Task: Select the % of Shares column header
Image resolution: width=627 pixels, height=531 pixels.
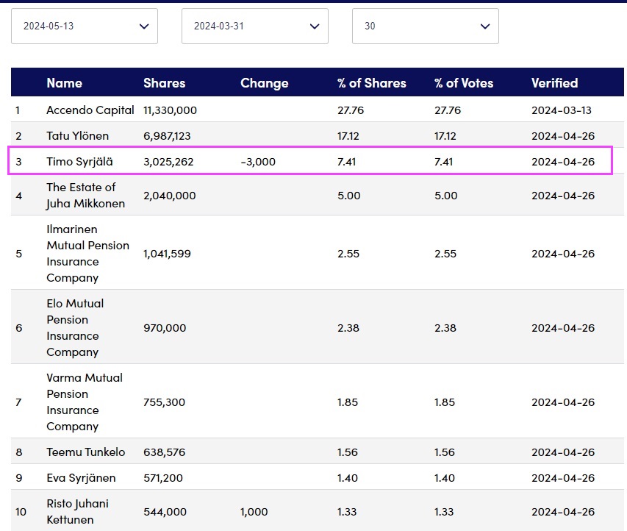Action: [x=371, y=83]
